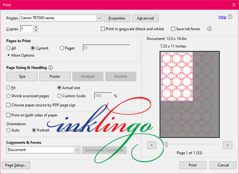Close the Print dialog
Viewport: 239px width, 174px height.
[x=234, y=5]
